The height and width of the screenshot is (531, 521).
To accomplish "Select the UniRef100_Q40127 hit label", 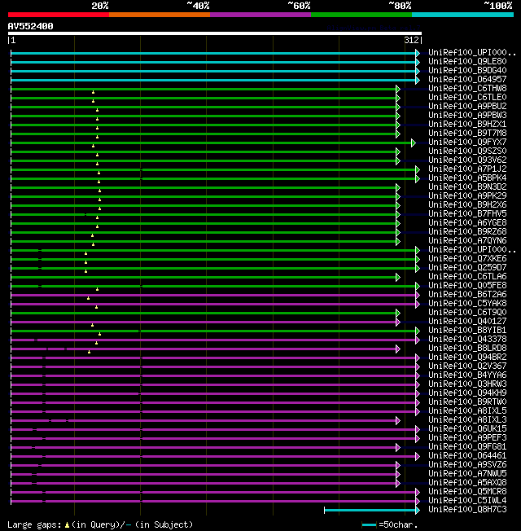I will pos(467,321).
